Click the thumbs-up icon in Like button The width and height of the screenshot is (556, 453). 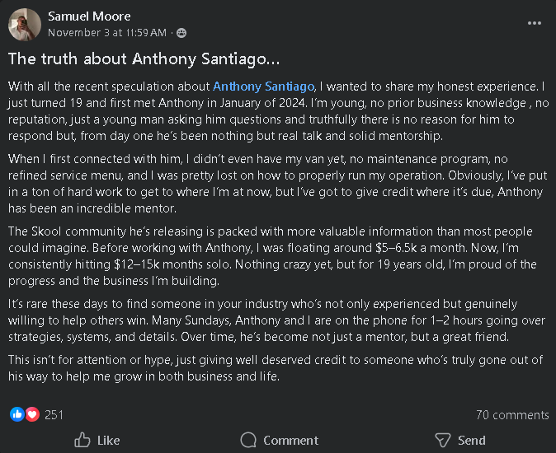click(82, 440)
